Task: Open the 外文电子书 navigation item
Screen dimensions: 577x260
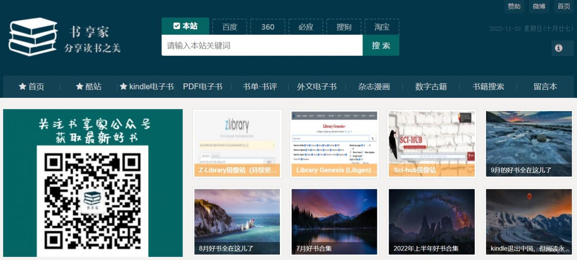Action: pyautogui.click(x=316, y=87)
